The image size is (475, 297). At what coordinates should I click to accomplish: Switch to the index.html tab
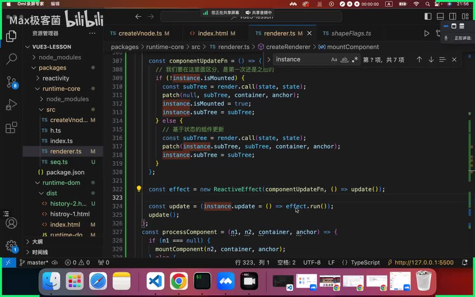213,33
